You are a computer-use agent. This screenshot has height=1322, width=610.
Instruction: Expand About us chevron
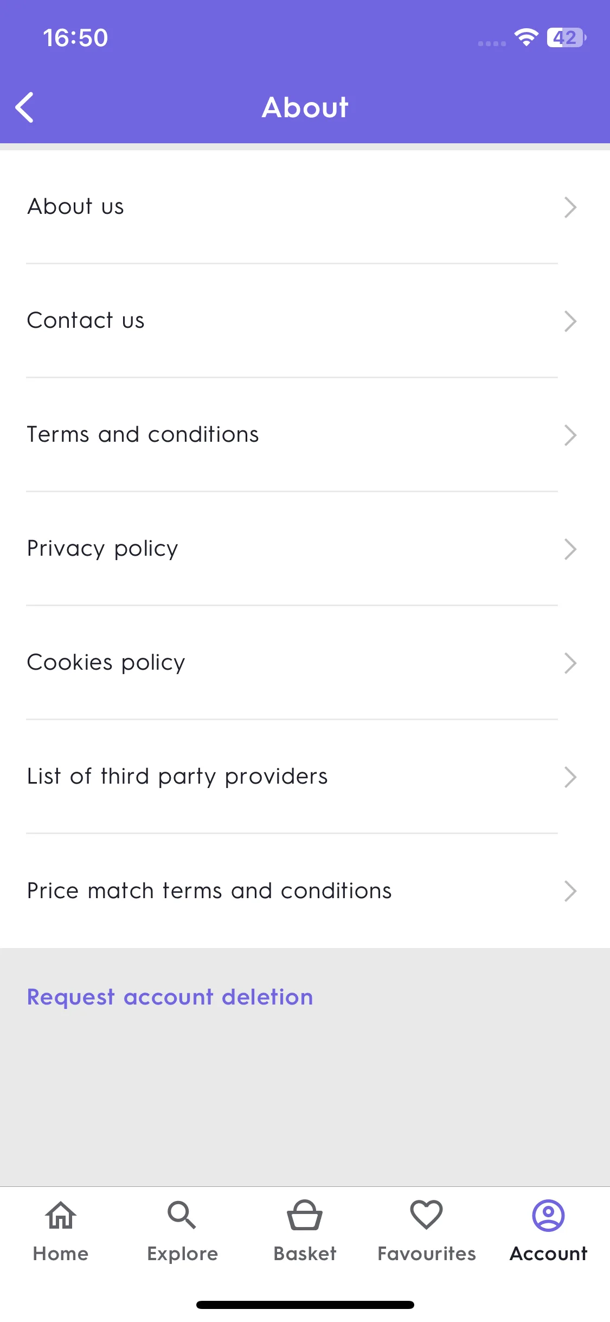(570, 207)
